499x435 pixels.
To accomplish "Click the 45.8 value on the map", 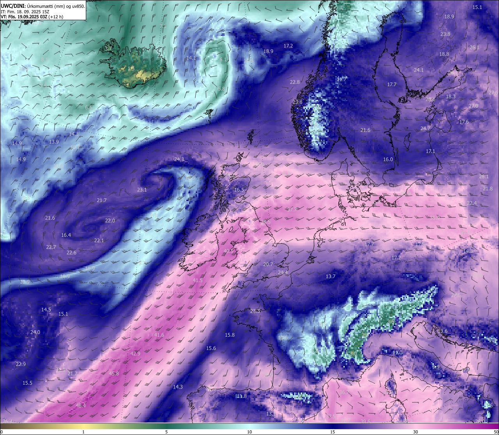I will 114,373.
